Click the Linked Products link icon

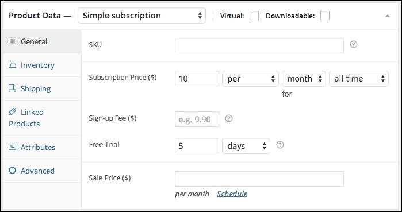click(x=12, y=112)
